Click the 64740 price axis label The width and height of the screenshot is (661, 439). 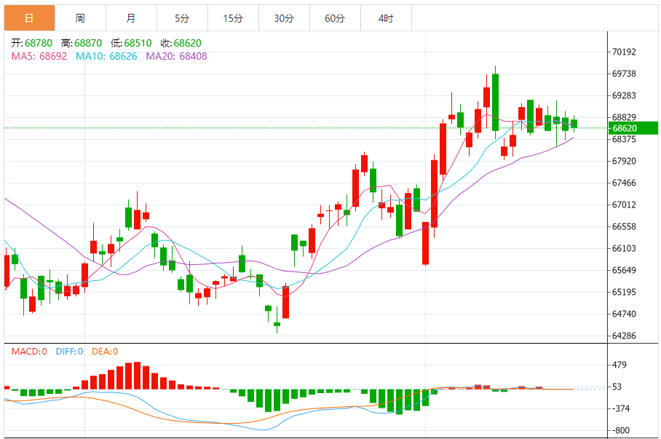point(624,315)
